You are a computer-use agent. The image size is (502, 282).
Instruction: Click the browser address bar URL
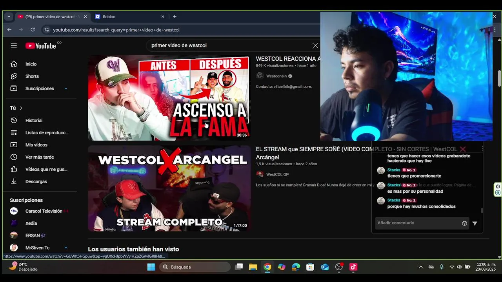[x=116, y=30]
